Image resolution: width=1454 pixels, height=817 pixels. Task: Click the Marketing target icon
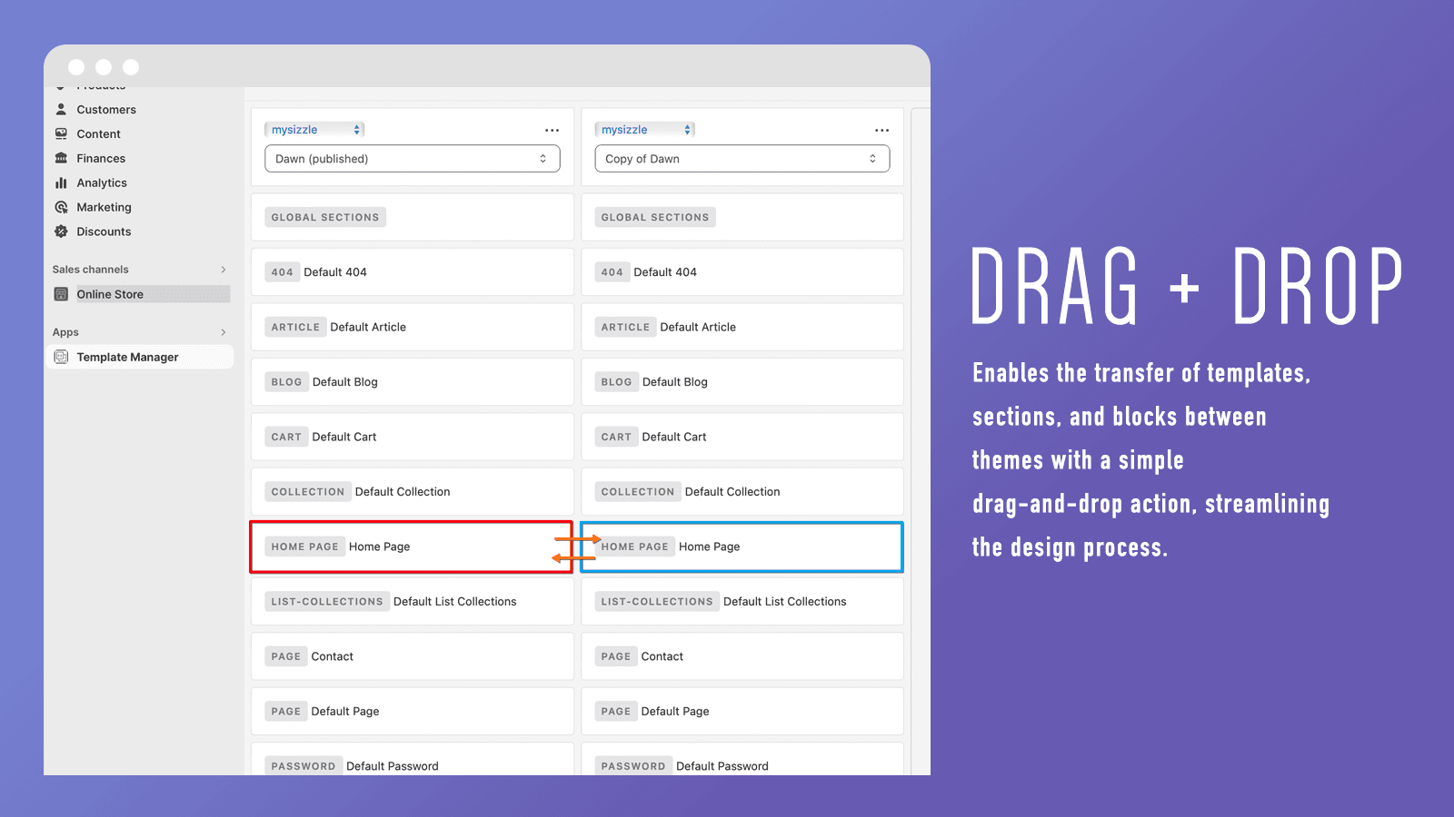[61, 207]
